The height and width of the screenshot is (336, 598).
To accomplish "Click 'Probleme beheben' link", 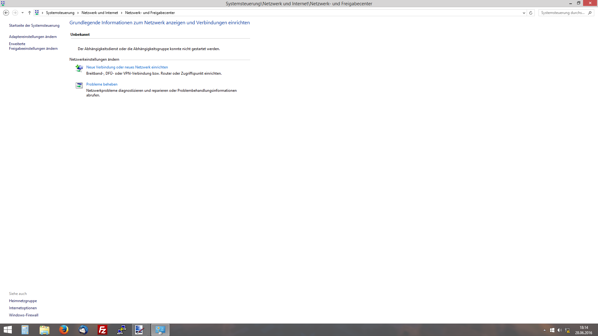I will pos(102,84).
